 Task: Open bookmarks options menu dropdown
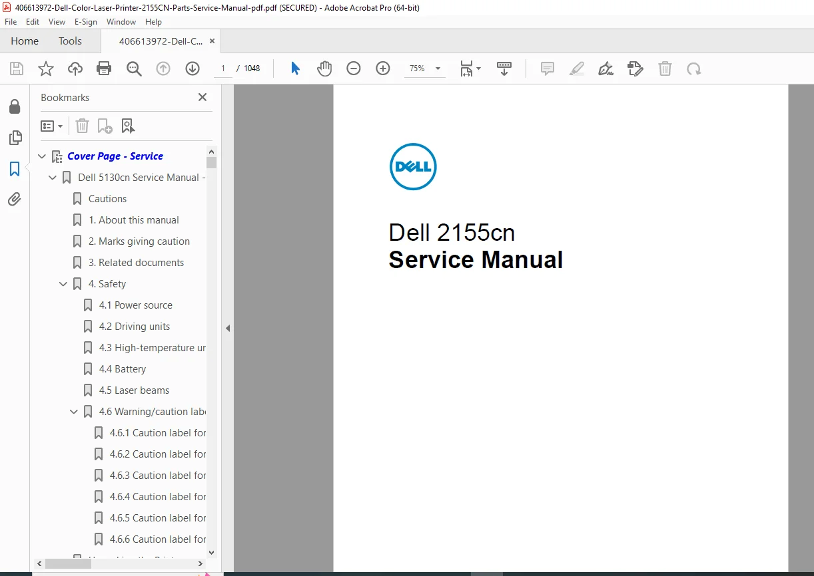(x=51, y=126)
